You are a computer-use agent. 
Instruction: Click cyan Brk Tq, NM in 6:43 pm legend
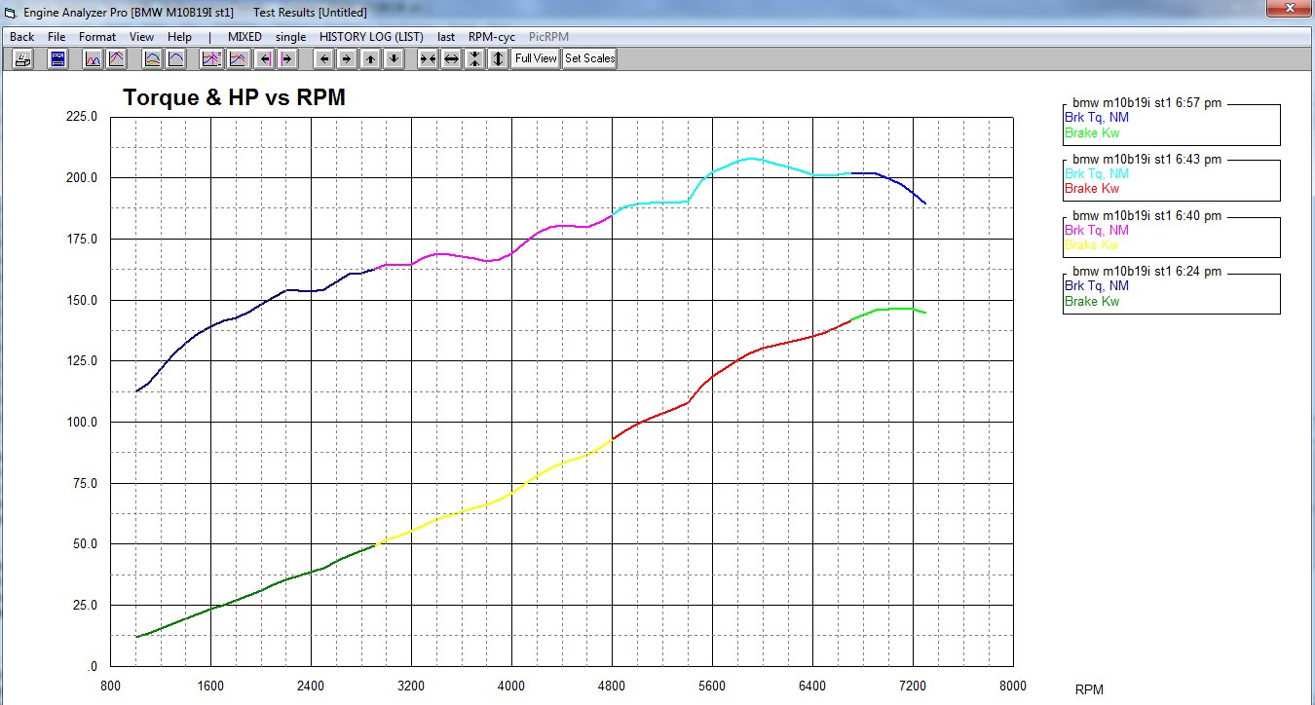pyautogui.click(x=1097, y=174)
